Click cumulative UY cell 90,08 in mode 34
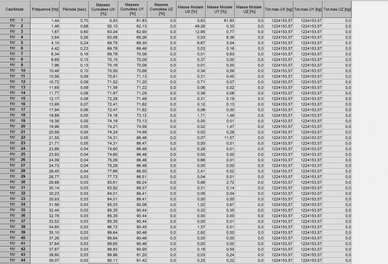388x264 pixels. click(132, 205)
